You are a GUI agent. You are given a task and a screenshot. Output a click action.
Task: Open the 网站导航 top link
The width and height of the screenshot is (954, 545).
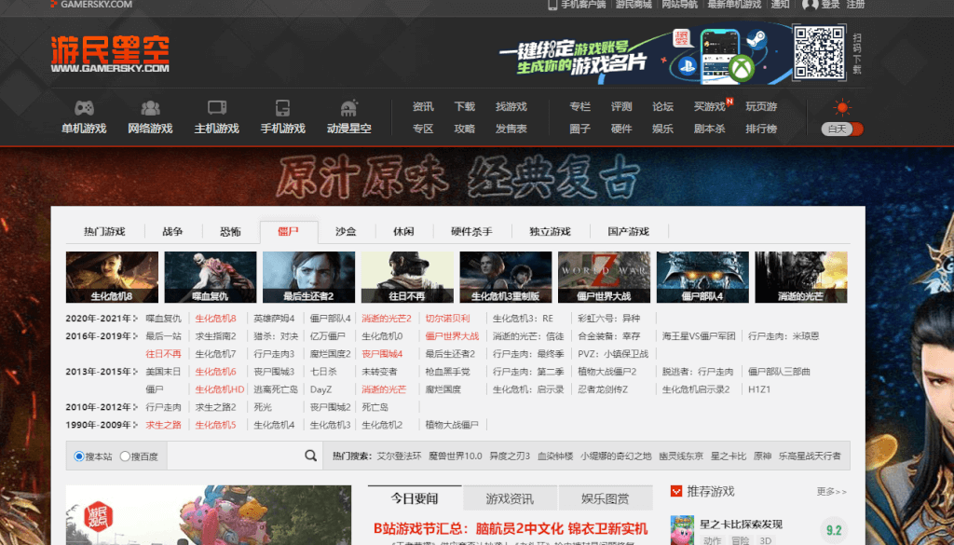679,5
